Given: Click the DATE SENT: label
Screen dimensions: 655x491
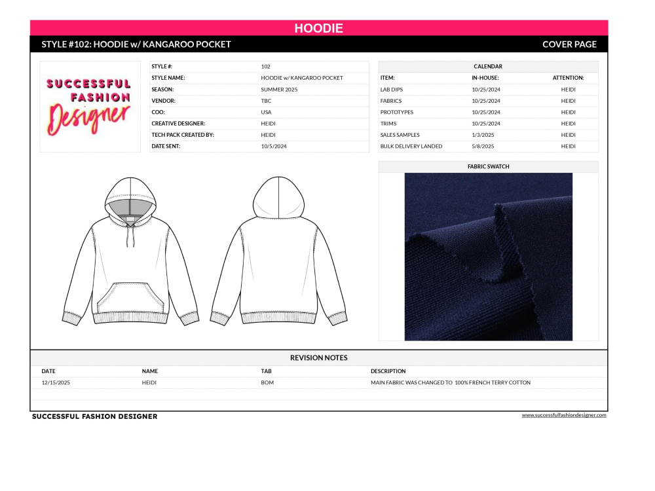Looking at the screenshot, I should tap(166, 146).
